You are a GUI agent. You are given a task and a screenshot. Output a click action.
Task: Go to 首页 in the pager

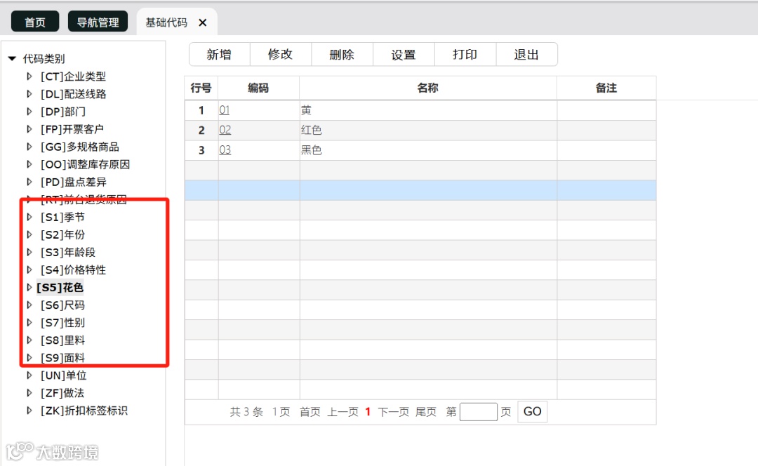(x=310, y=412)
